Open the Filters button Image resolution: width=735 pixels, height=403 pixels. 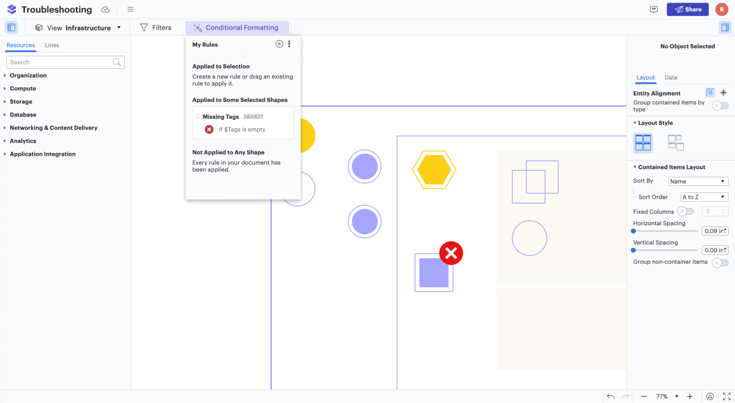coord(156,28)
